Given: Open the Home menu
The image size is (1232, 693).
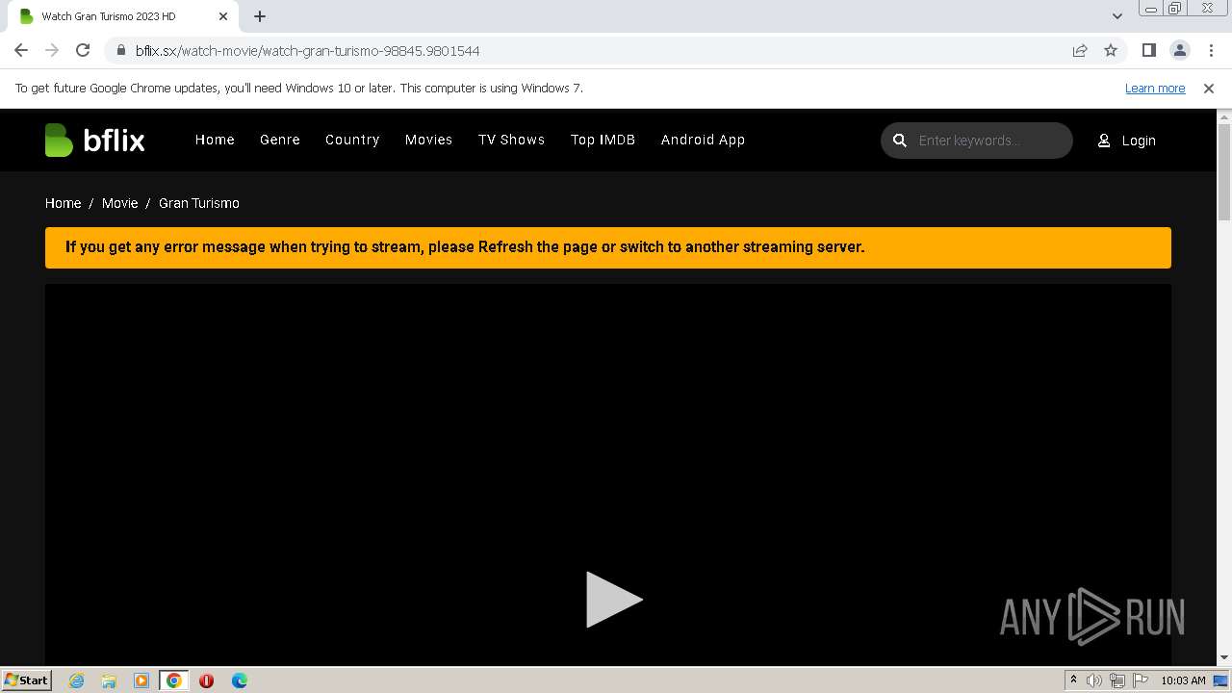Looking at the screenshot, I should [x=215, y=140].
